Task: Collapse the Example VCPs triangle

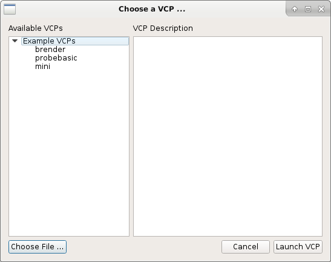Action: [15, 41]
